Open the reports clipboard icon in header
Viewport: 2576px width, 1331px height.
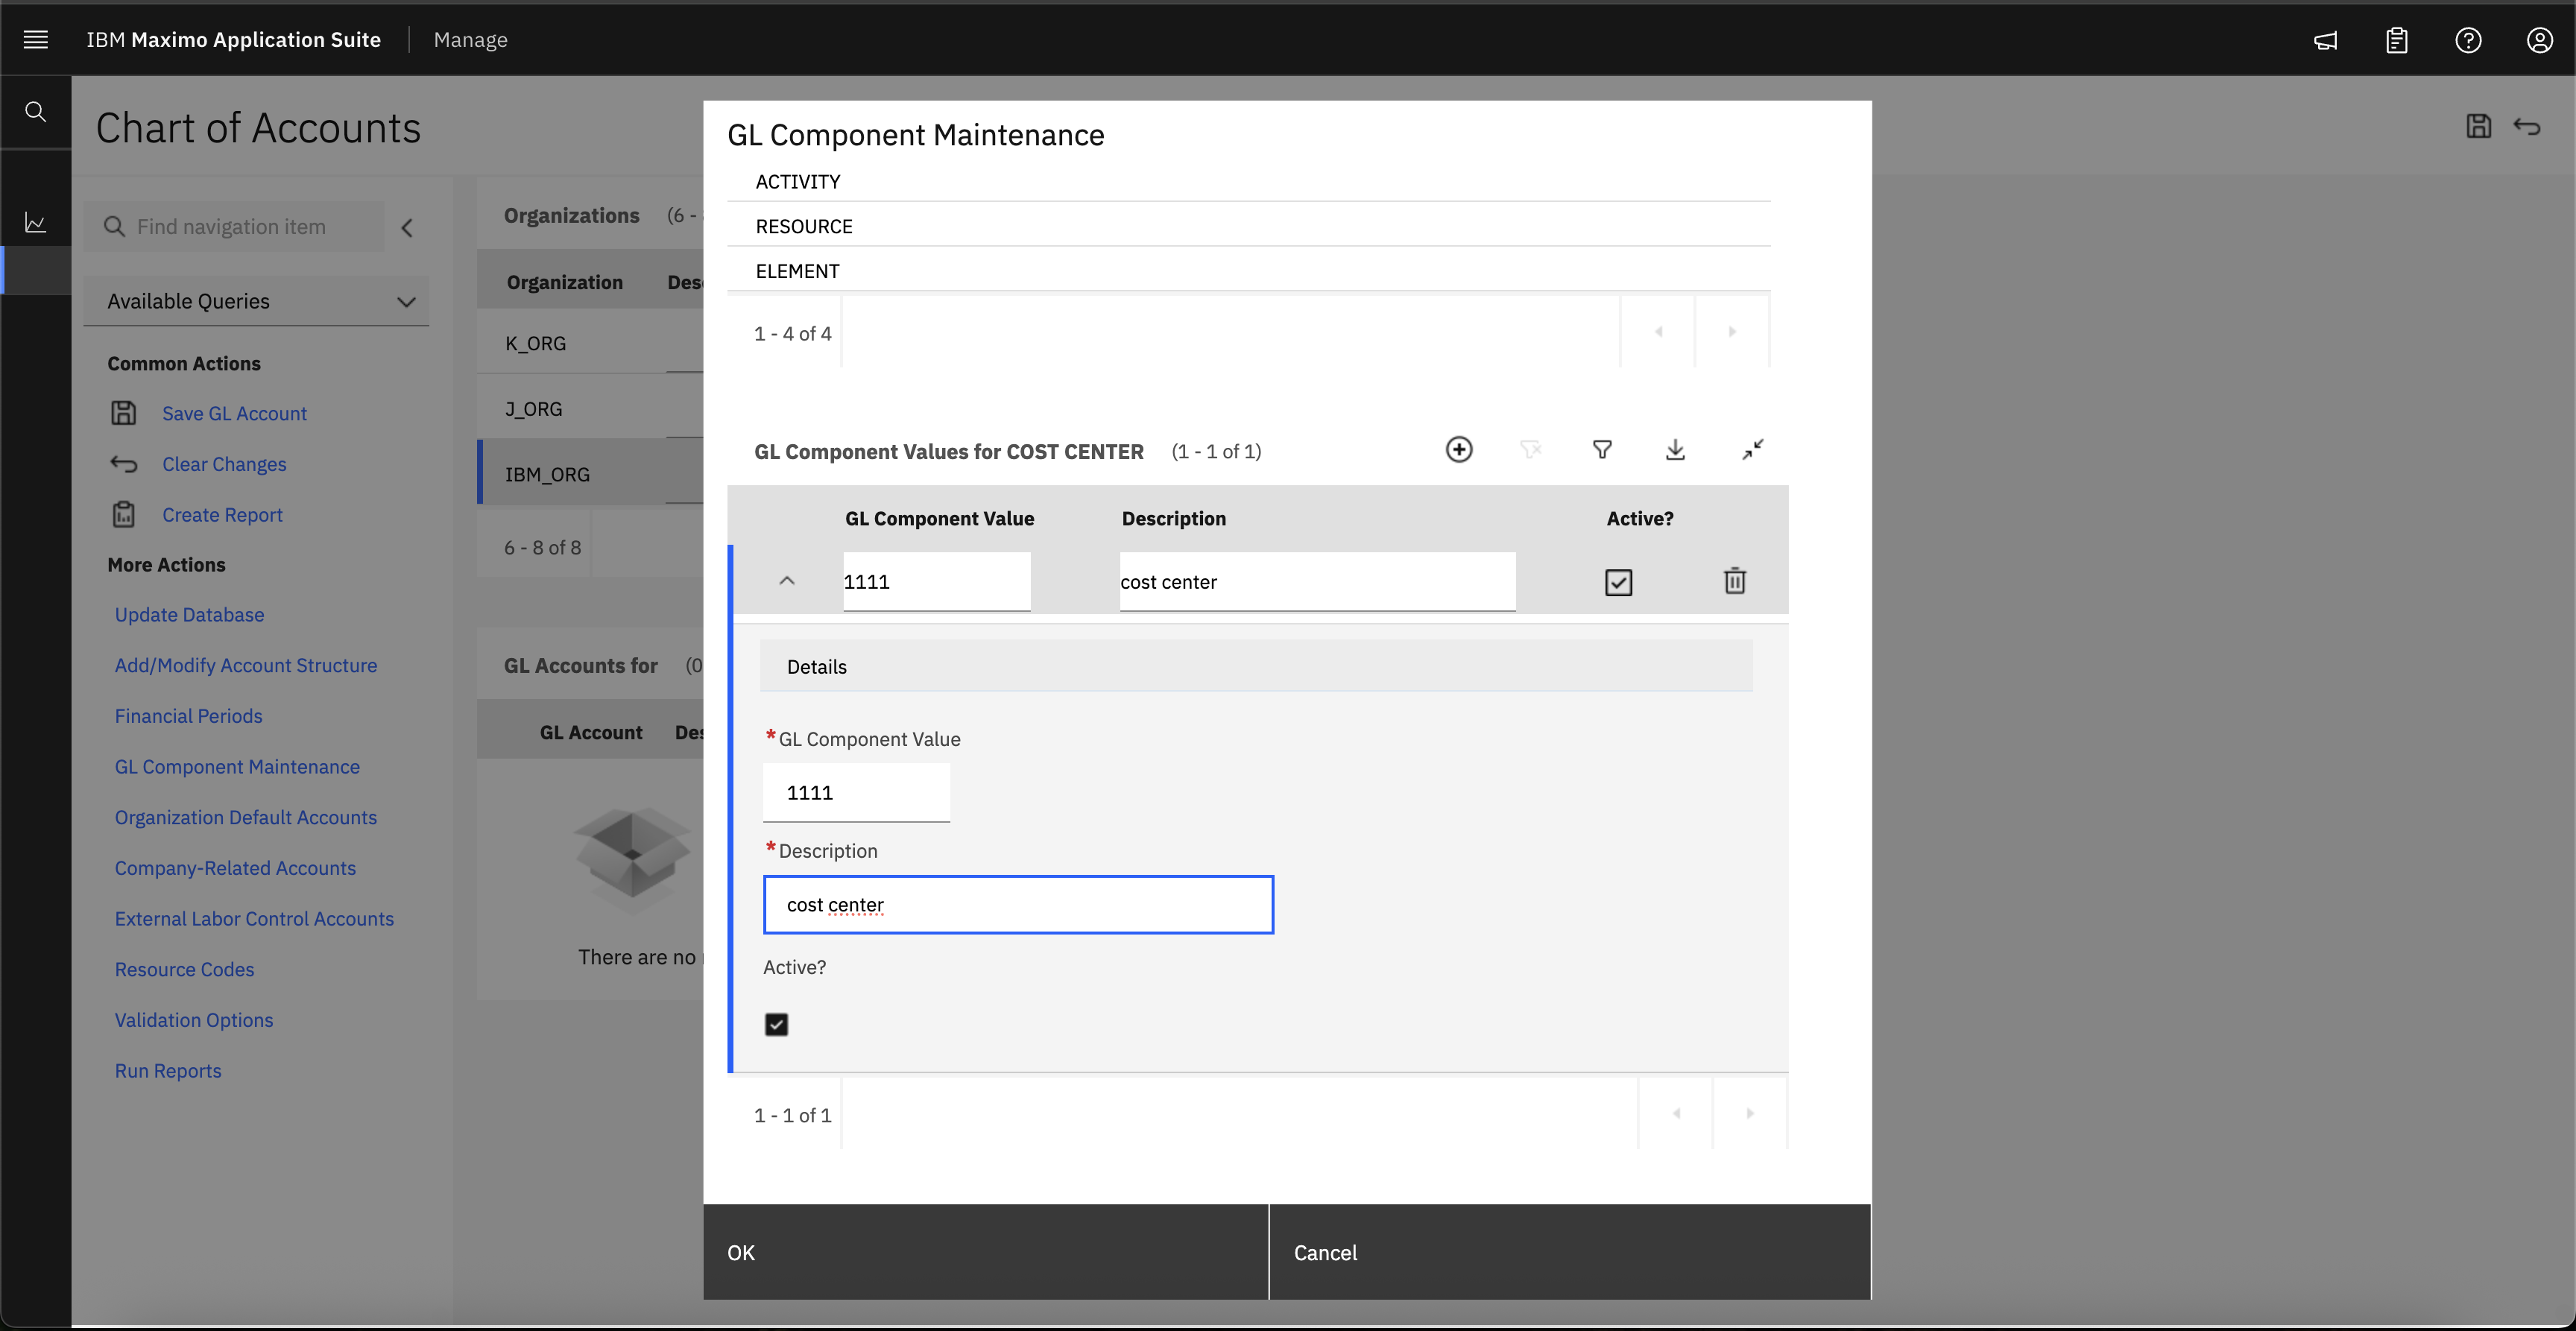2397,40
